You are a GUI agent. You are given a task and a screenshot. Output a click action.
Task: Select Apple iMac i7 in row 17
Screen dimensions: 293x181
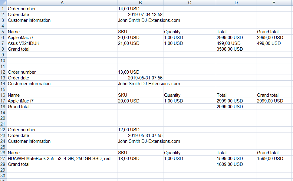point(62,101)
